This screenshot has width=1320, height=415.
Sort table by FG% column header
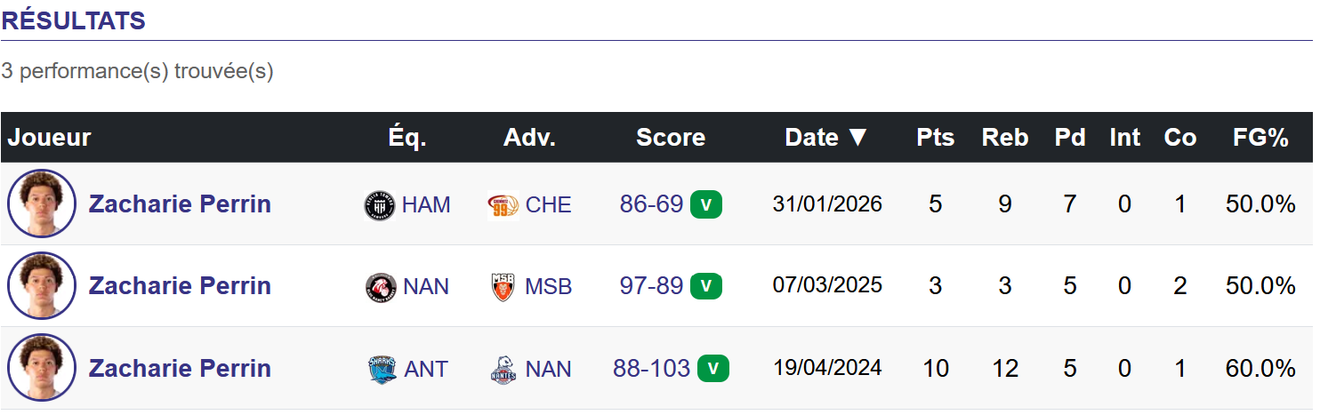pos(1260,138)
